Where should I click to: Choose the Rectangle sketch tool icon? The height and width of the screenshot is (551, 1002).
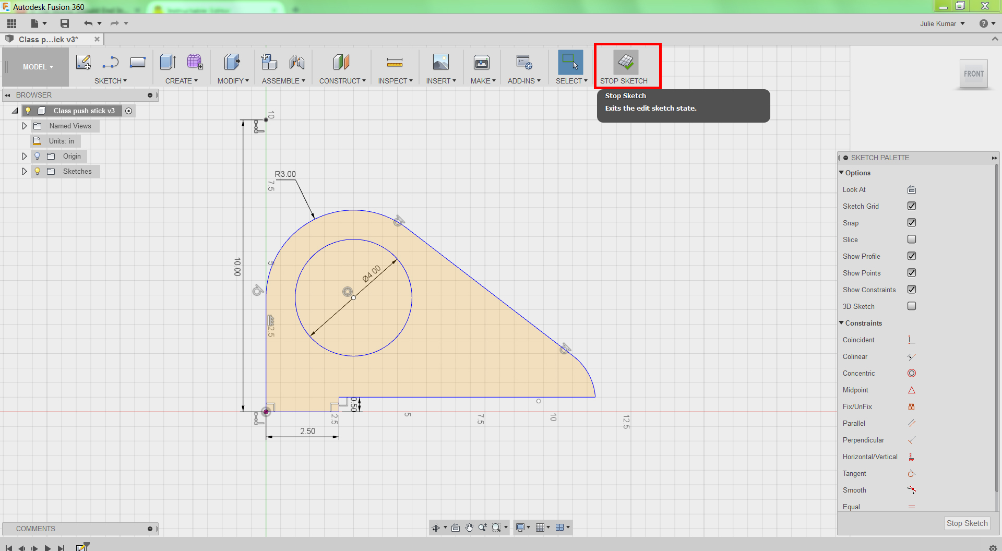pyautogui.click(x=138, y=62)
